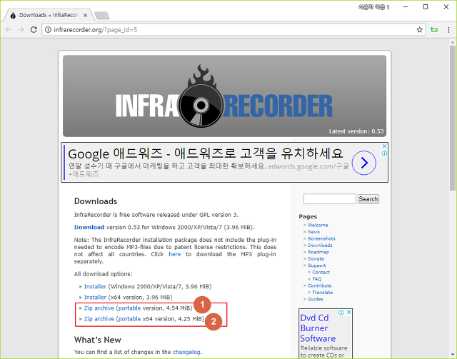This screenshot has height=359, width=457.
Task: Go forward in browser history
Action: point(21,30)
